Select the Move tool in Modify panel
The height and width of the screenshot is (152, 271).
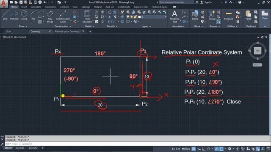102,12
